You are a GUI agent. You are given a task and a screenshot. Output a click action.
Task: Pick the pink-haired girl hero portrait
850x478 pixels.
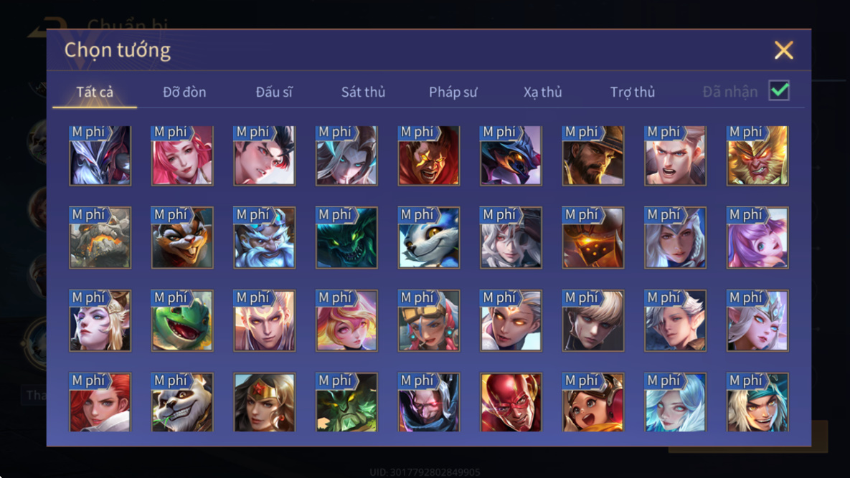point(182,156)
